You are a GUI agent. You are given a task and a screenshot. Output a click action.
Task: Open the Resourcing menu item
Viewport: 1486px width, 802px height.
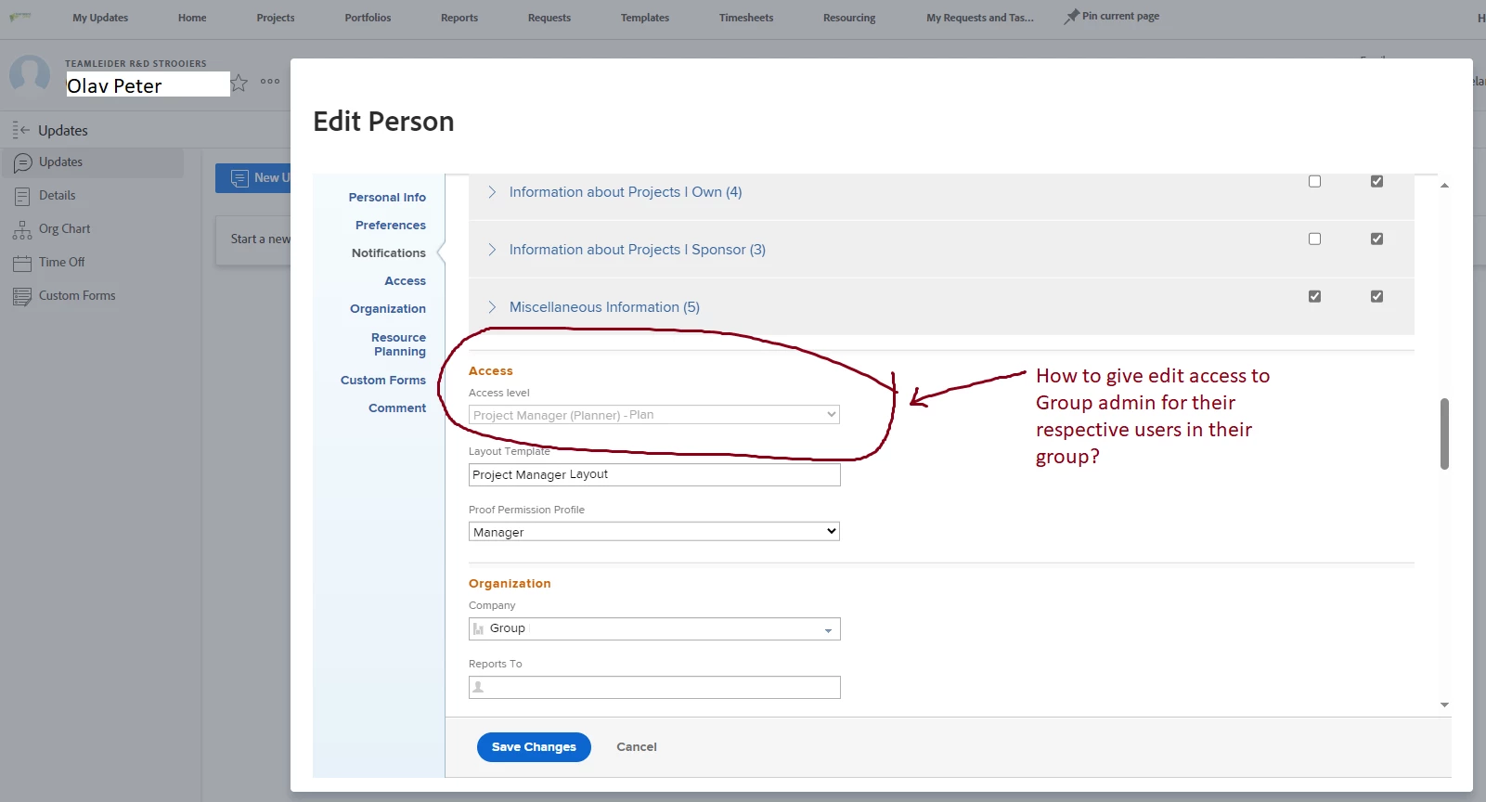pyautogui.click(x=849, y=18)
